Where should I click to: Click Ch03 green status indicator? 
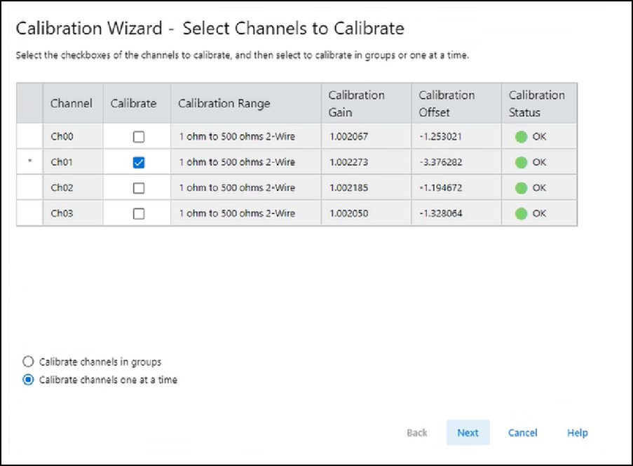tap(521, 214)
